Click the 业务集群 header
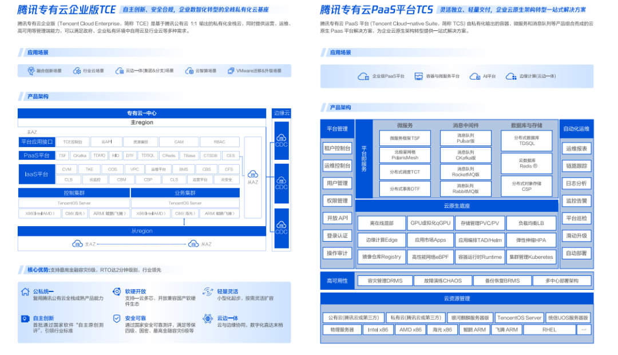This screenshot has width=618, height=355. click(185, 193)
